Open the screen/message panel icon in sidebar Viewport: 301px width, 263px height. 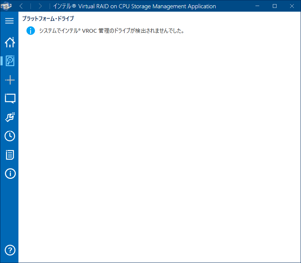pos(10,98)
